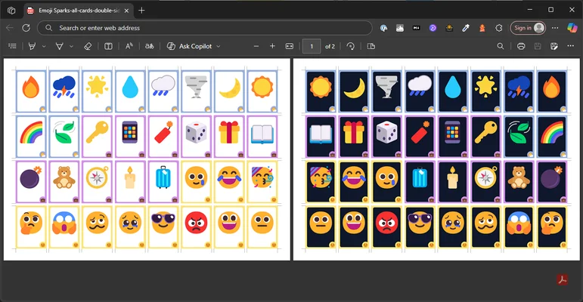Click the red angry face on dark page

click(386, 227)
